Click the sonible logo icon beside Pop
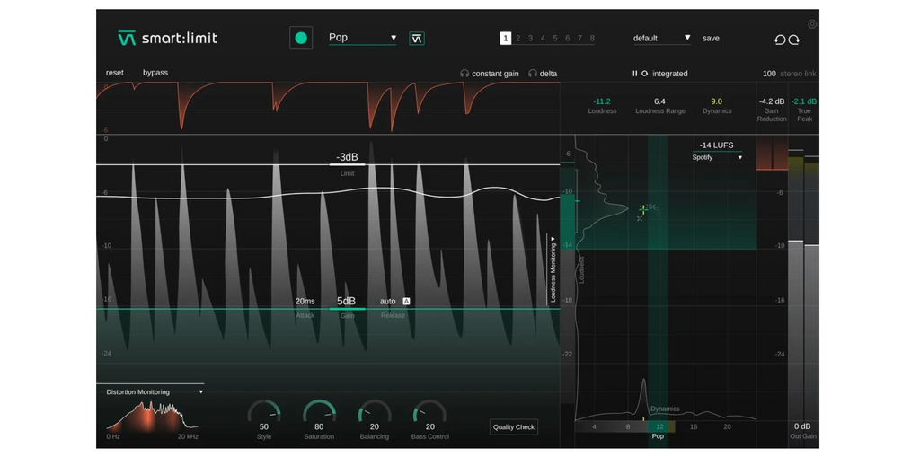Image resolution: width=920 pixels, height=457 pixels. [417, 38]
